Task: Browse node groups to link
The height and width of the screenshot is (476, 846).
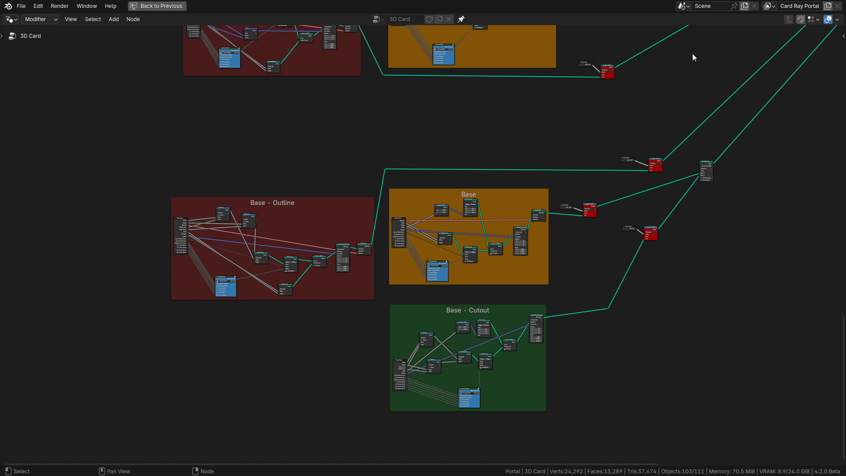Action: coord(378,19)
